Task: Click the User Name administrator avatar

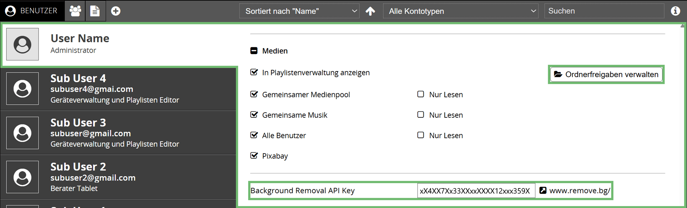Action: click(22, 44)
